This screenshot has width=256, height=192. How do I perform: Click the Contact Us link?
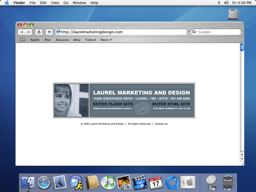click(x=161, y=124)
